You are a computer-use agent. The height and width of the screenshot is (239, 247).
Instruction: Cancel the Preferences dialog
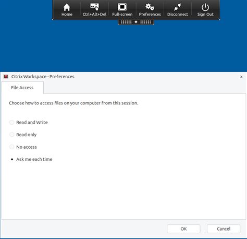point(224,229)
